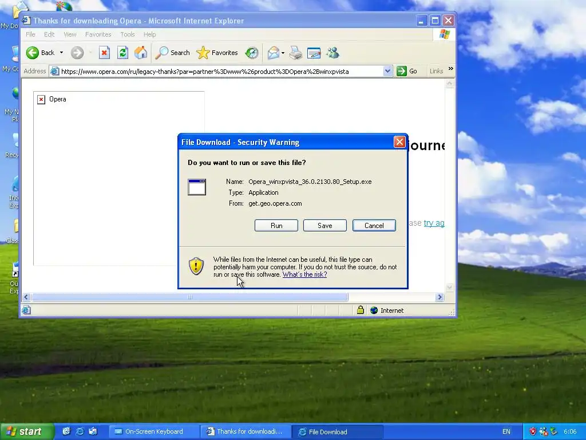Expand the Mail button dropdown arrow
Viewport: 586px width, 440px height.
283,53
